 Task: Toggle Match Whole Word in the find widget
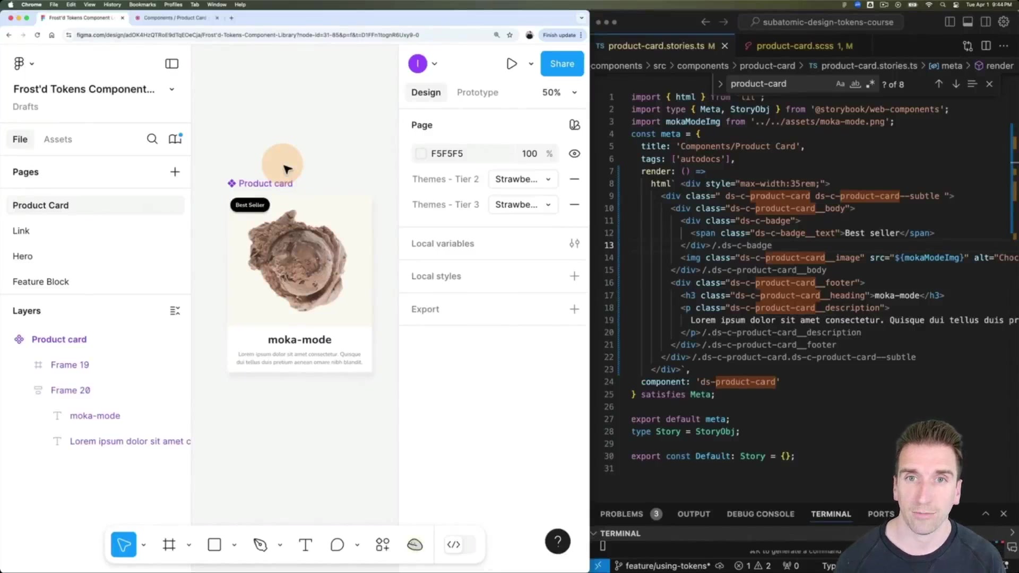[855, 84]
